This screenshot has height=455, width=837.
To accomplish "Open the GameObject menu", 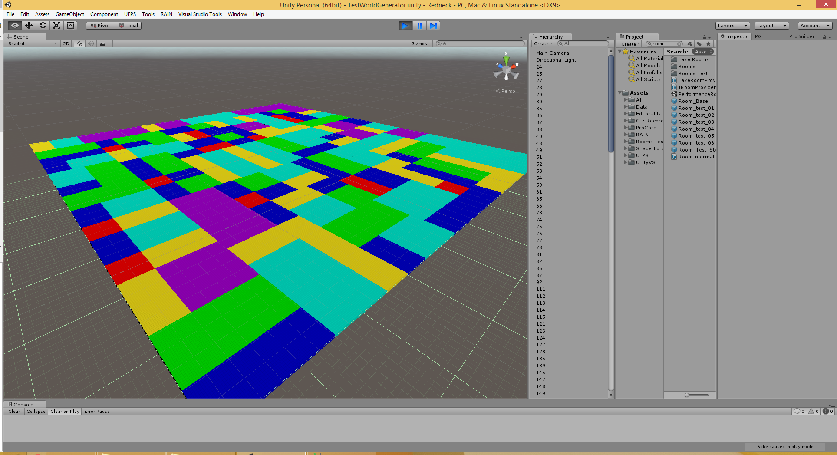I will coord(70,14).
